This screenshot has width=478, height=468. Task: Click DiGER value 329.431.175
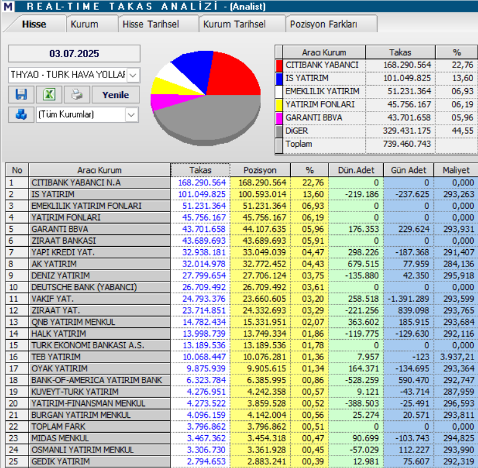[x=407, y=131]
